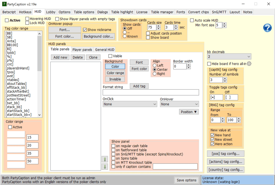
Task: Tick the Show board checkbox
Action: [x=148, y=38]
